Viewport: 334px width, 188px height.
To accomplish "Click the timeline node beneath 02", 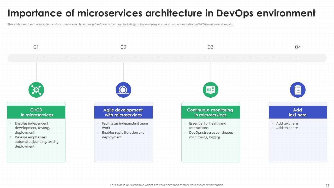I will [123, 58].
